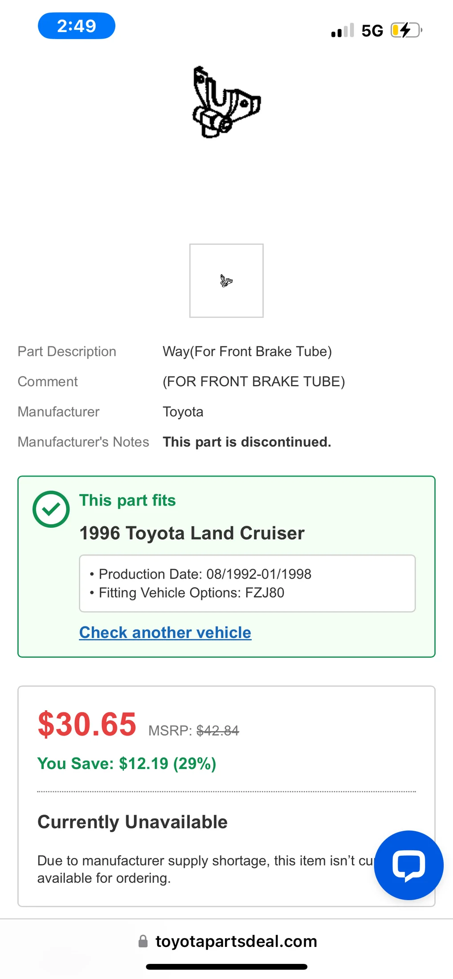This screenshot has height=979, width=453.
Task: Tap the Production Date fitment details box
Action: coord(247,583)
